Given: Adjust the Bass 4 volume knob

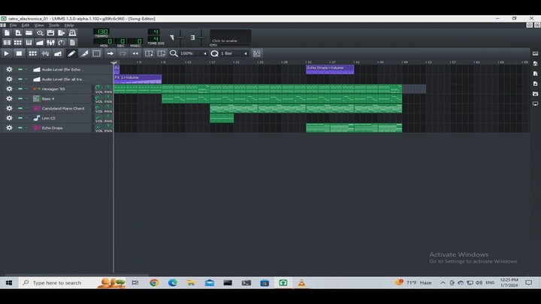Looking at the screenshot, I should point(98,98).
